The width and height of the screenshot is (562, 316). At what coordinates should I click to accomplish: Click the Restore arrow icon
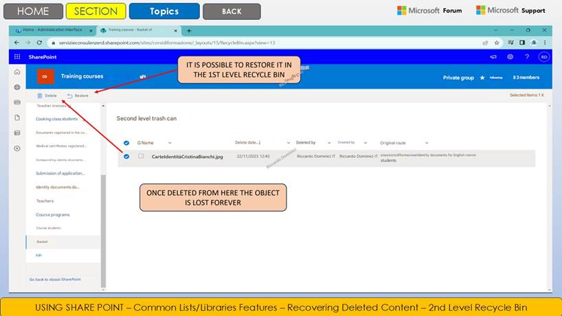click(70, 95)
